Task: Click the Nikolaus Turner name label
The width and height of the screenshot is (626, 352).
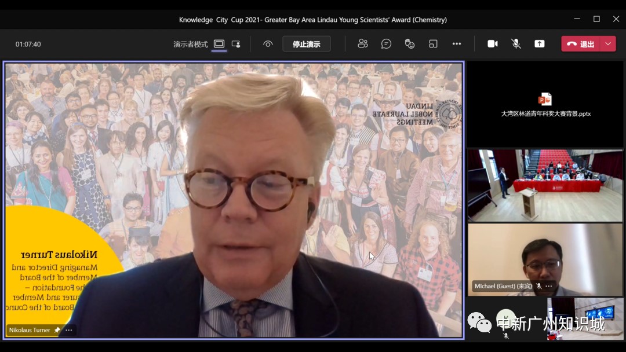Action: [30, 330]
